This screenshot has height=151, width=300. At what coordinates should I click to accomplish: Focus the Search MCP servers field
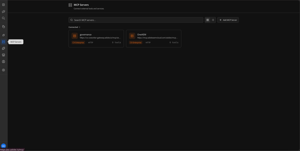click(x=136, y=20)
